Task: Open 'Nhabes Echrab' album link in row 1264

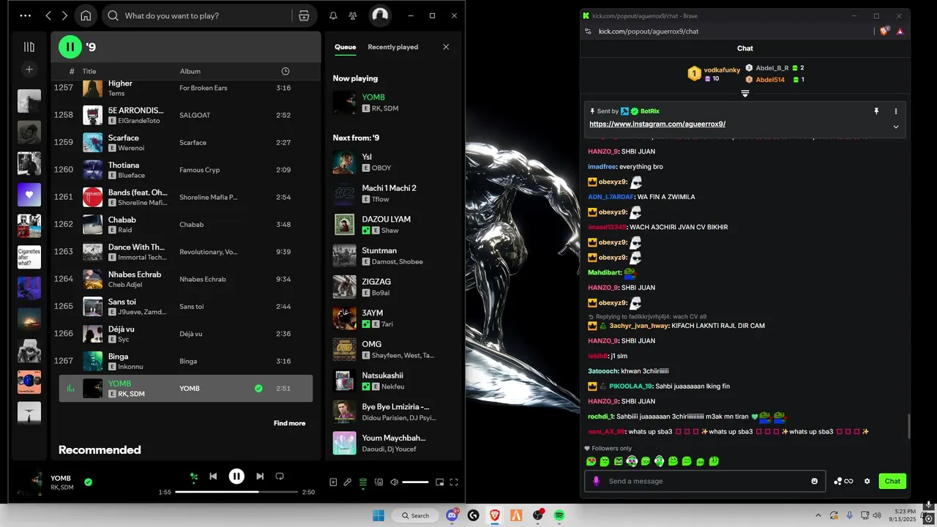Action: point(203,279)
